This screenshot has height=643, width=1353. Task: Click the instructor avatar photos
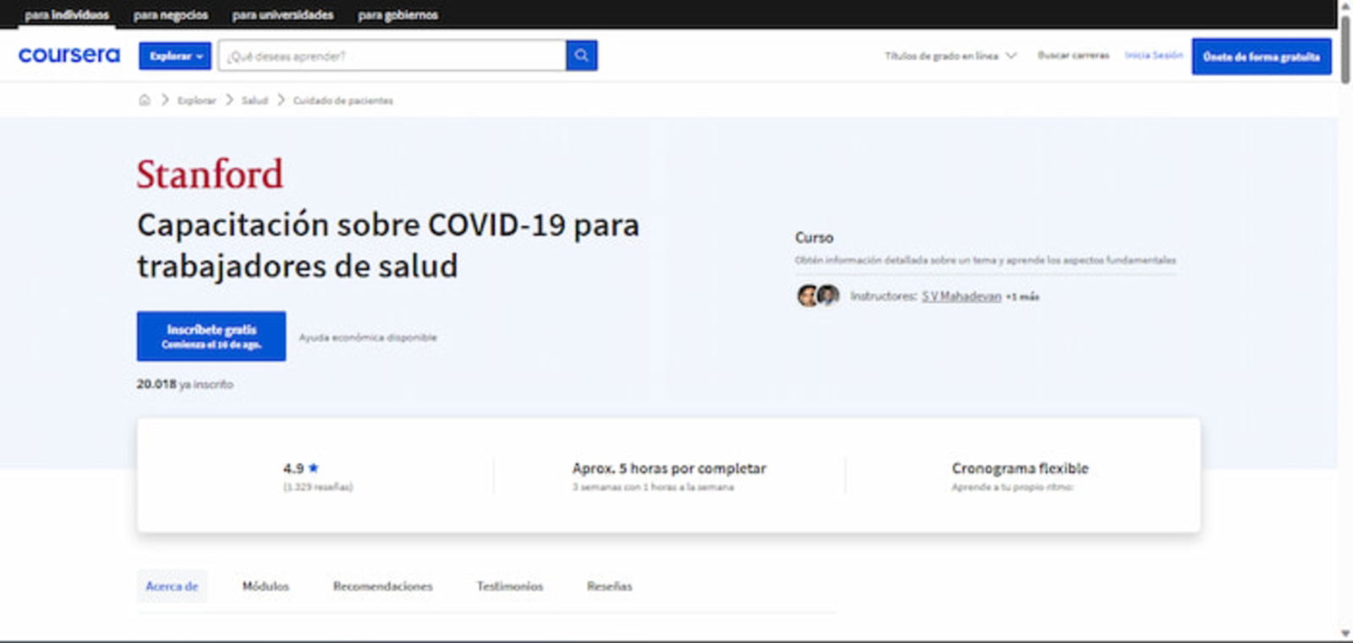point(819,296)
